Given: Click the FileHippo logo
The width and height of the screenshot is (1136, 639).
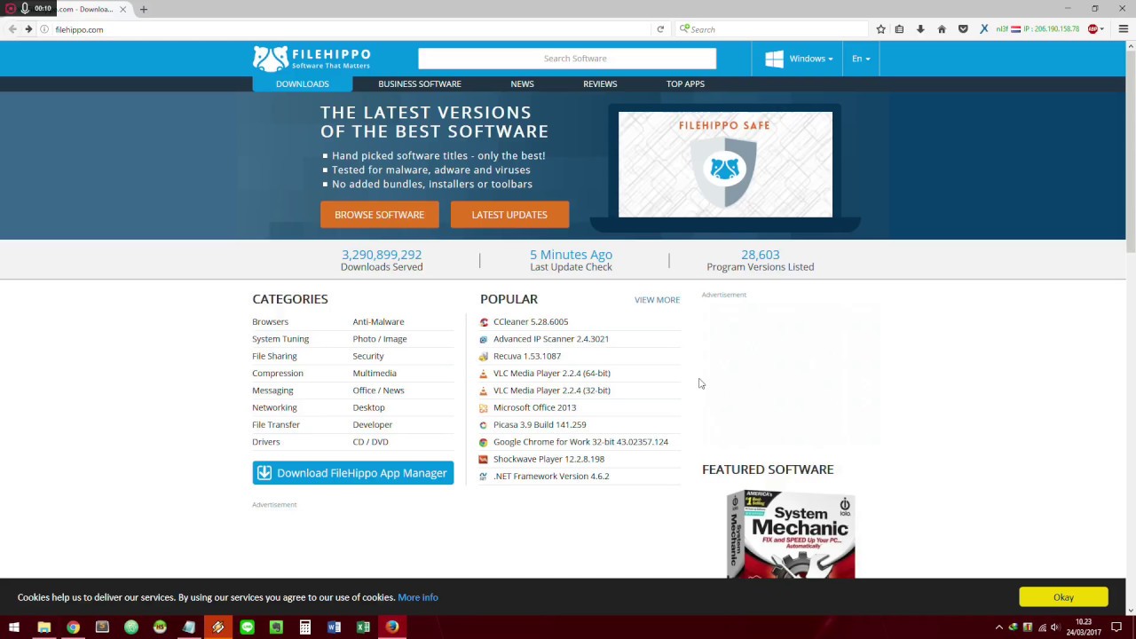Looking at the screenshot, I should (312, 59).
